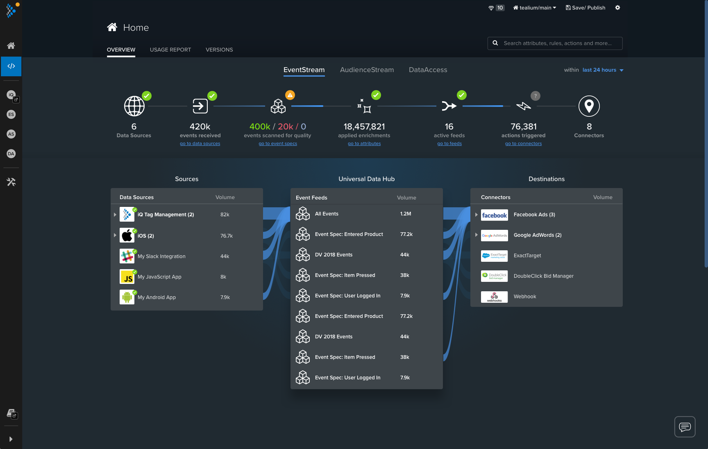Screen dimensions: 708x449
Task: Click the Home page title icon
Action: [x=112, y=27]
